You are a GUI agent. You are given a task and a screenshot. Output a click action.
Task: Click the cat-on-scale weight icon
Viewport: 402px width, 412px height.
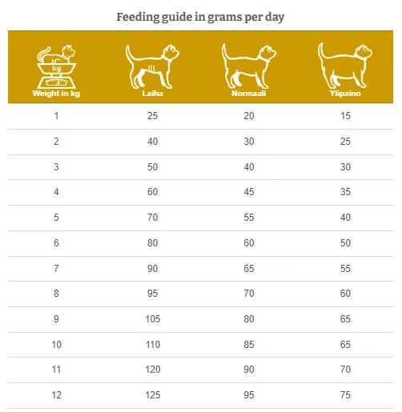tap(56, 66)
